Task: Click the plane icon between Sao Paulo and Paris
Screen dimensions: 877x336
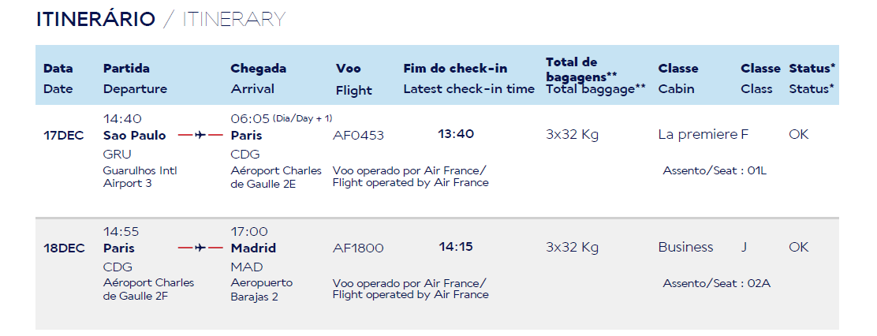Action: (x=200, y=135)
